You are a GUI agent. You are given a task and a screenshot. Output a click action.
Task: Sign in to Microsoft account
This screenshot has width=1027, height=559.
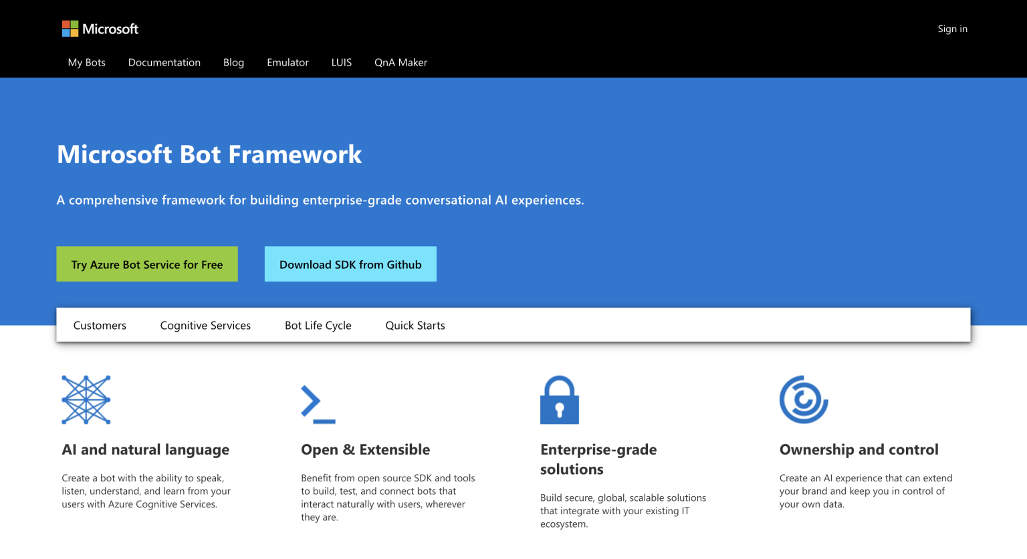[952, 28]
